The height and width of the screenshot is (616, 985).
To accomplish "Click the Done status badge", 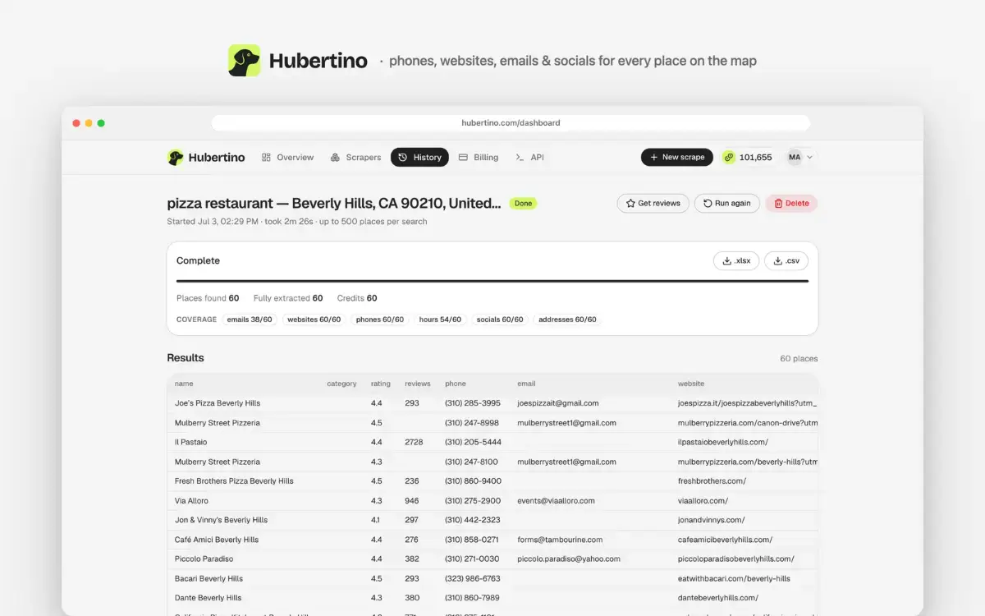I will tap(523, 203).
